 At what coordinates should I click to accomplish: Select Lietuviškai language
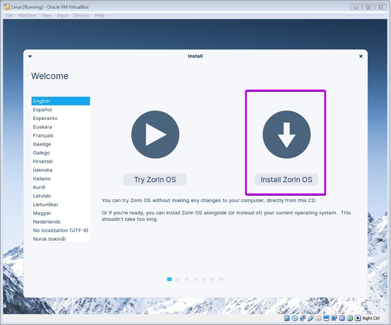coord(60,204)
